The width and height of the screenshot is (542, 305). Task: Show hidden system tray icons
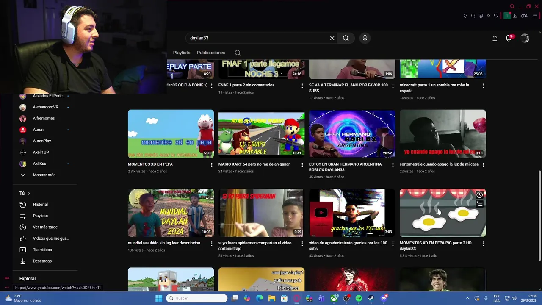[x=467, y=298]
